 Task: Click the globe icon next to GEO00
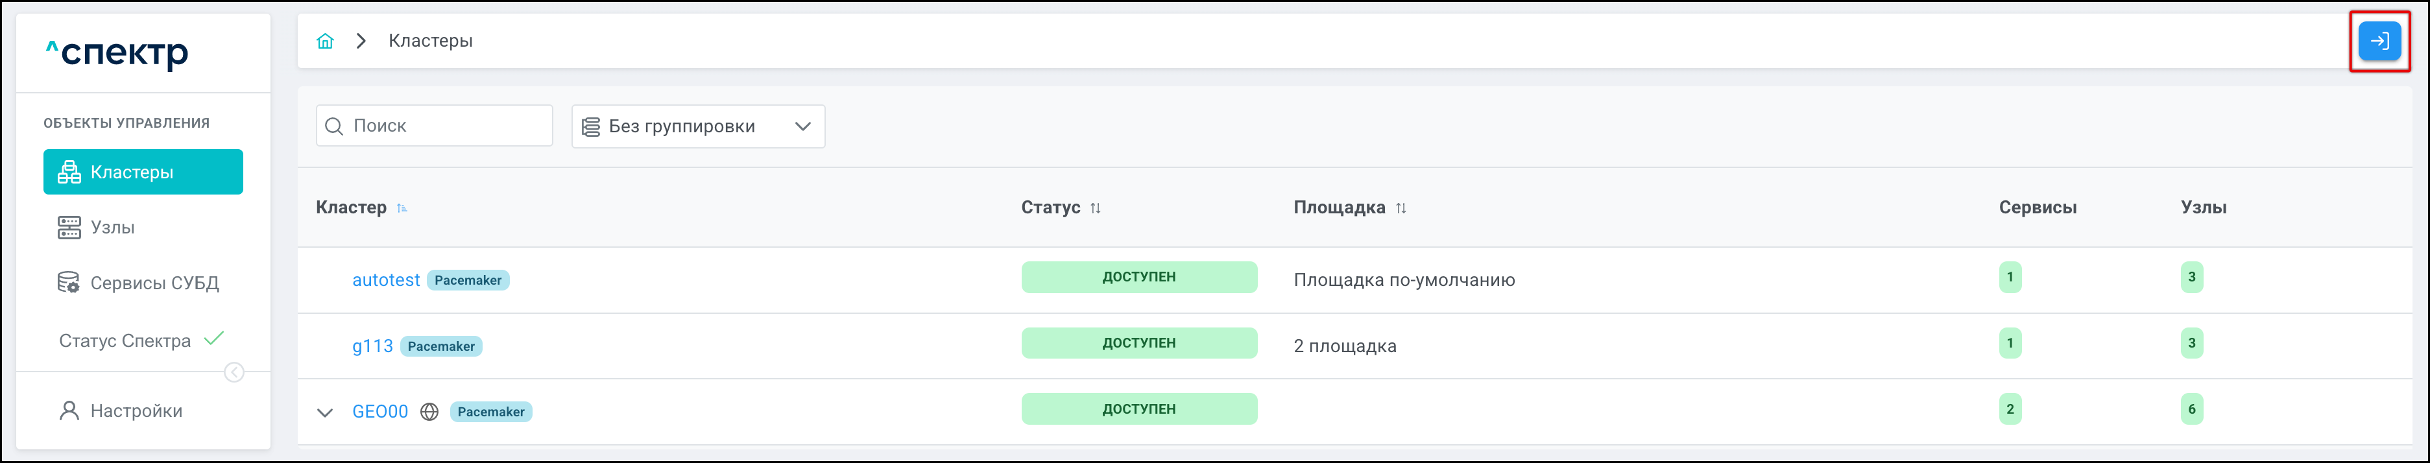click(x=429, y=412)
